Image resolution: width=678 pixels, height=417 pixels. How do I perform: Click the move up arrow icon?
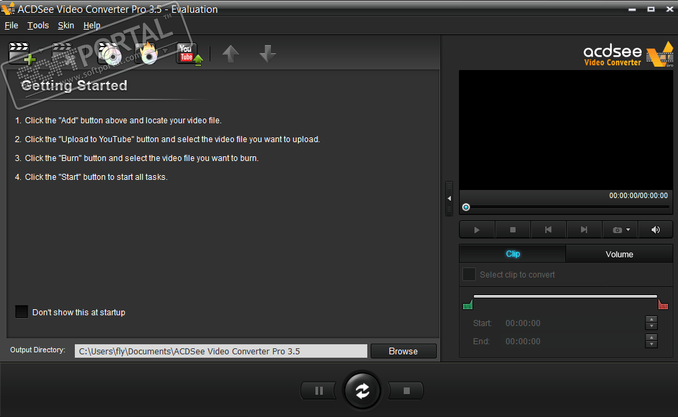pyautogui.click(x=230, y=54)
